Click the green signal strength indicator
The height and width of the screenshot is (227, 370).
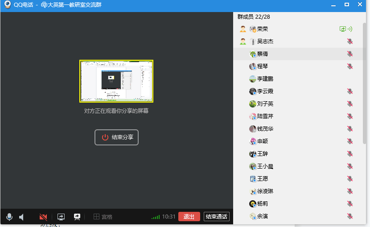coord(156,217)
